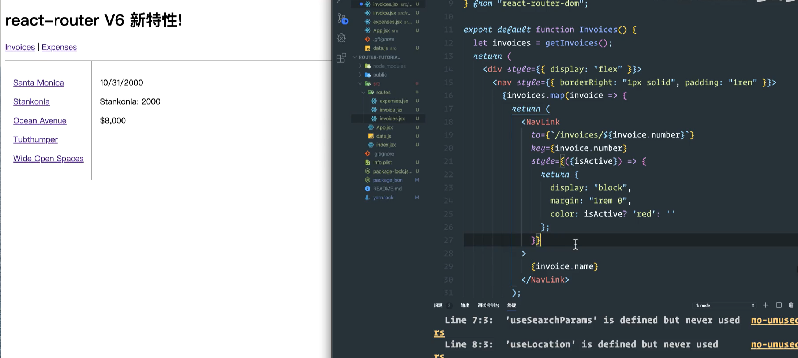
Task: Open the Source Control view with badge 18
Action: pyautogui.click(x=342, y=18)
